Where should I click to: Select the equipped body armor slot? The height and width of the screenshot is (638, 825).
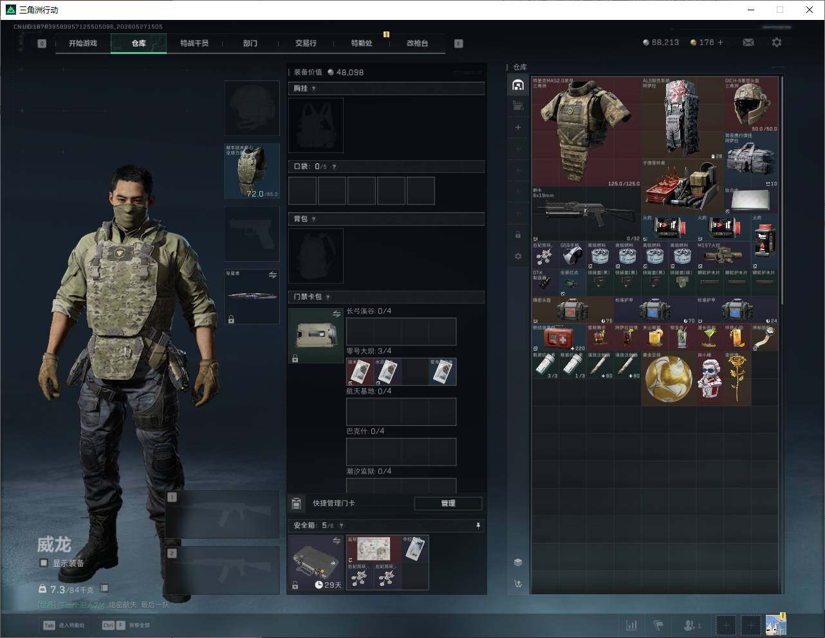252,171
